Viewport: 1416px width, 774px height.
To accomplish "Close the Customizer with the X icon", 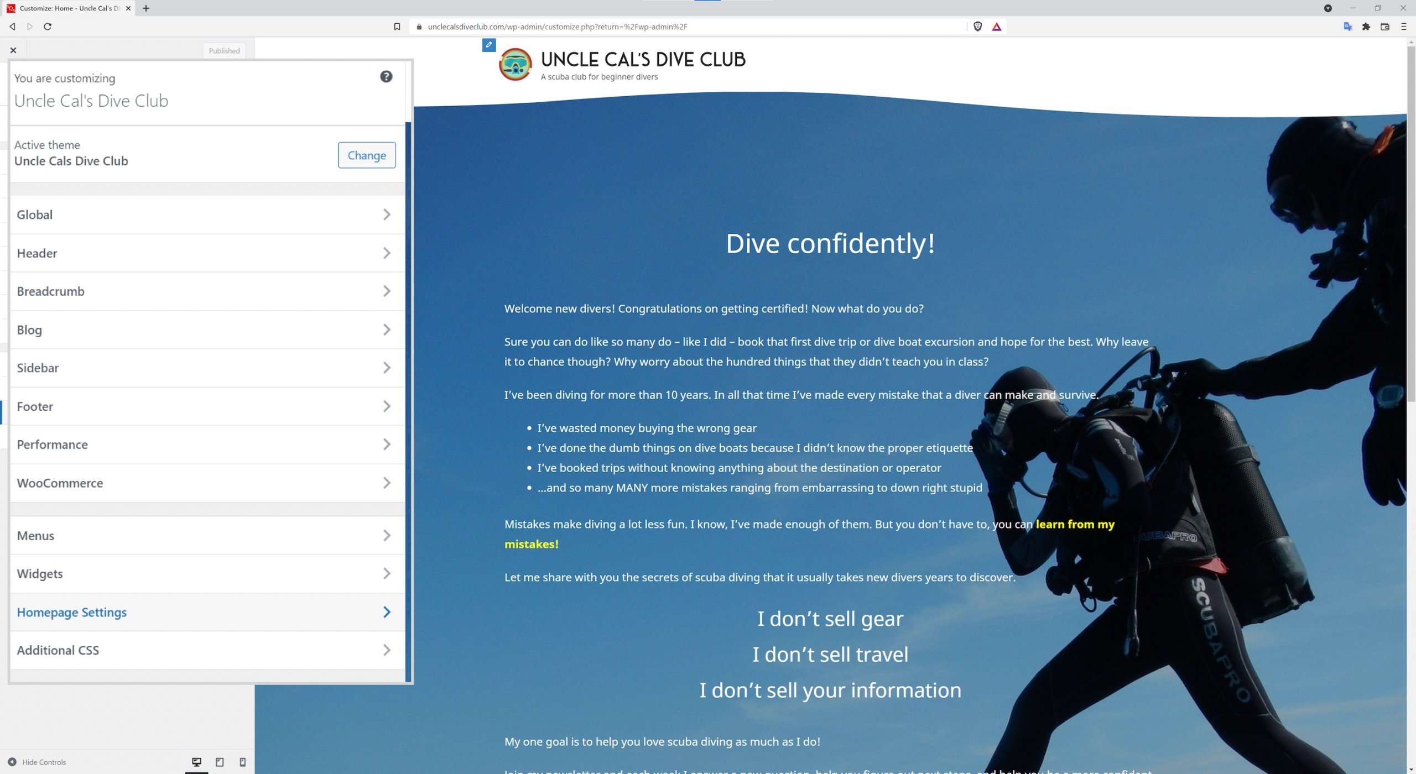I will [x=13, y=50].
